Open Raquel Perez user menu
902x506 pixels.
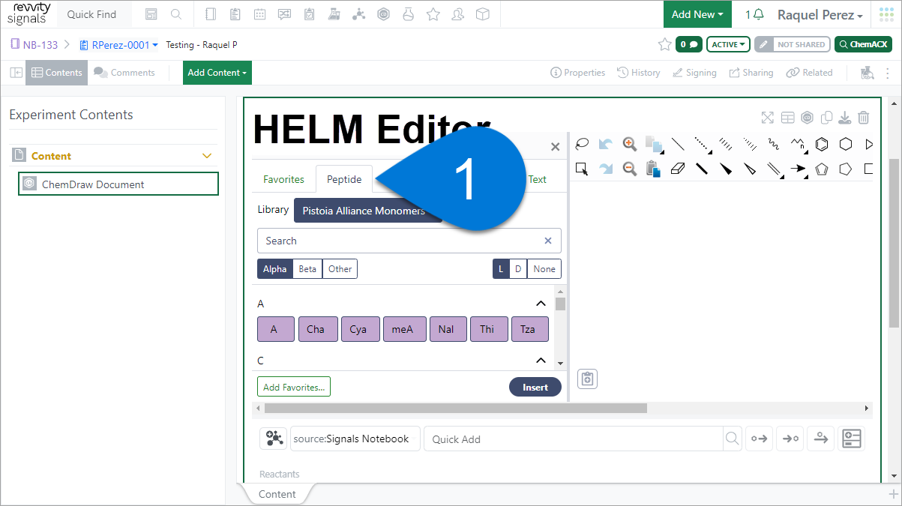[x=820, y=15]
